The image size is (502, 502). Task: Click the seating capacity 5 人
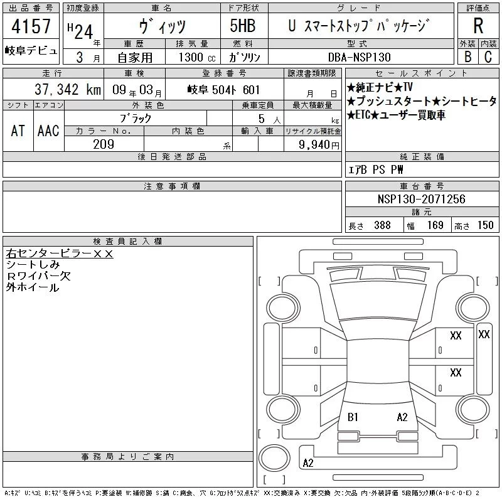tap(269, 119)
